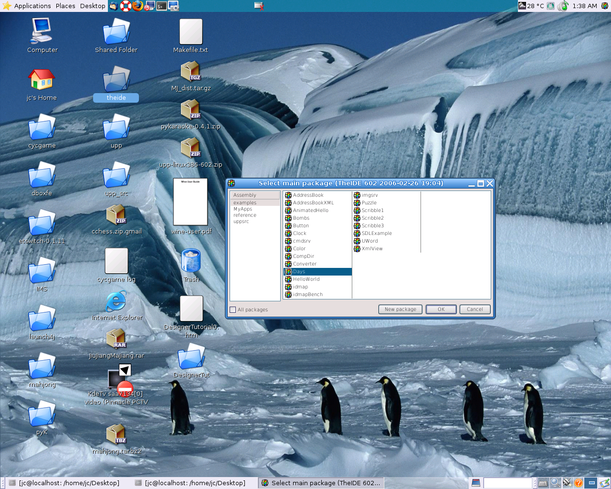Screen dimensions: 611x489
Task: Open the Applications menu
Action: click(x=32, y=6)
